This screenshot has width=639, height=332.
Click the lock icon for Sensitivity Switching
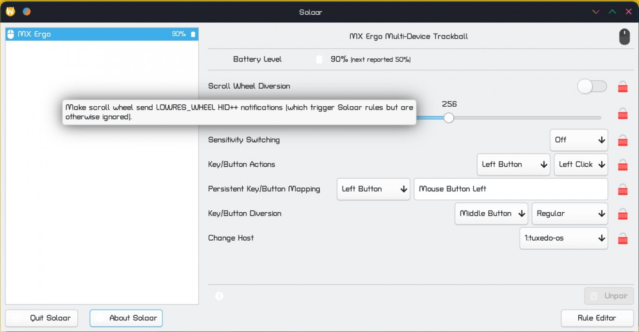pos(623,140)
